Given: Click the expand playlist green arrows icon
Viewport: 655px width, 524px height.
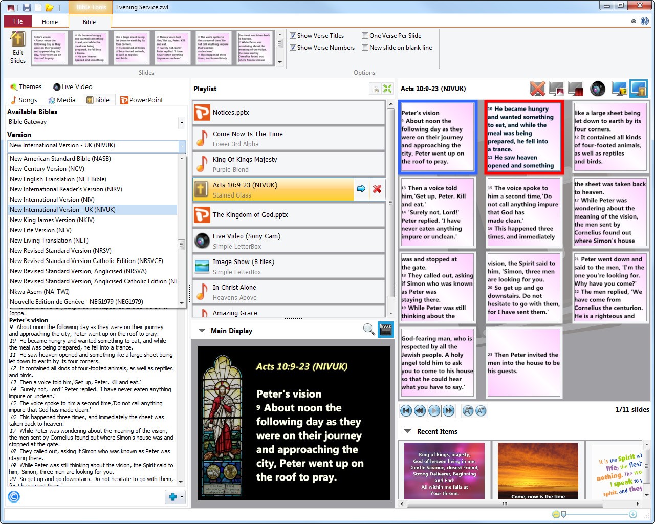Looking at the screenshot, I should (387, 89).
